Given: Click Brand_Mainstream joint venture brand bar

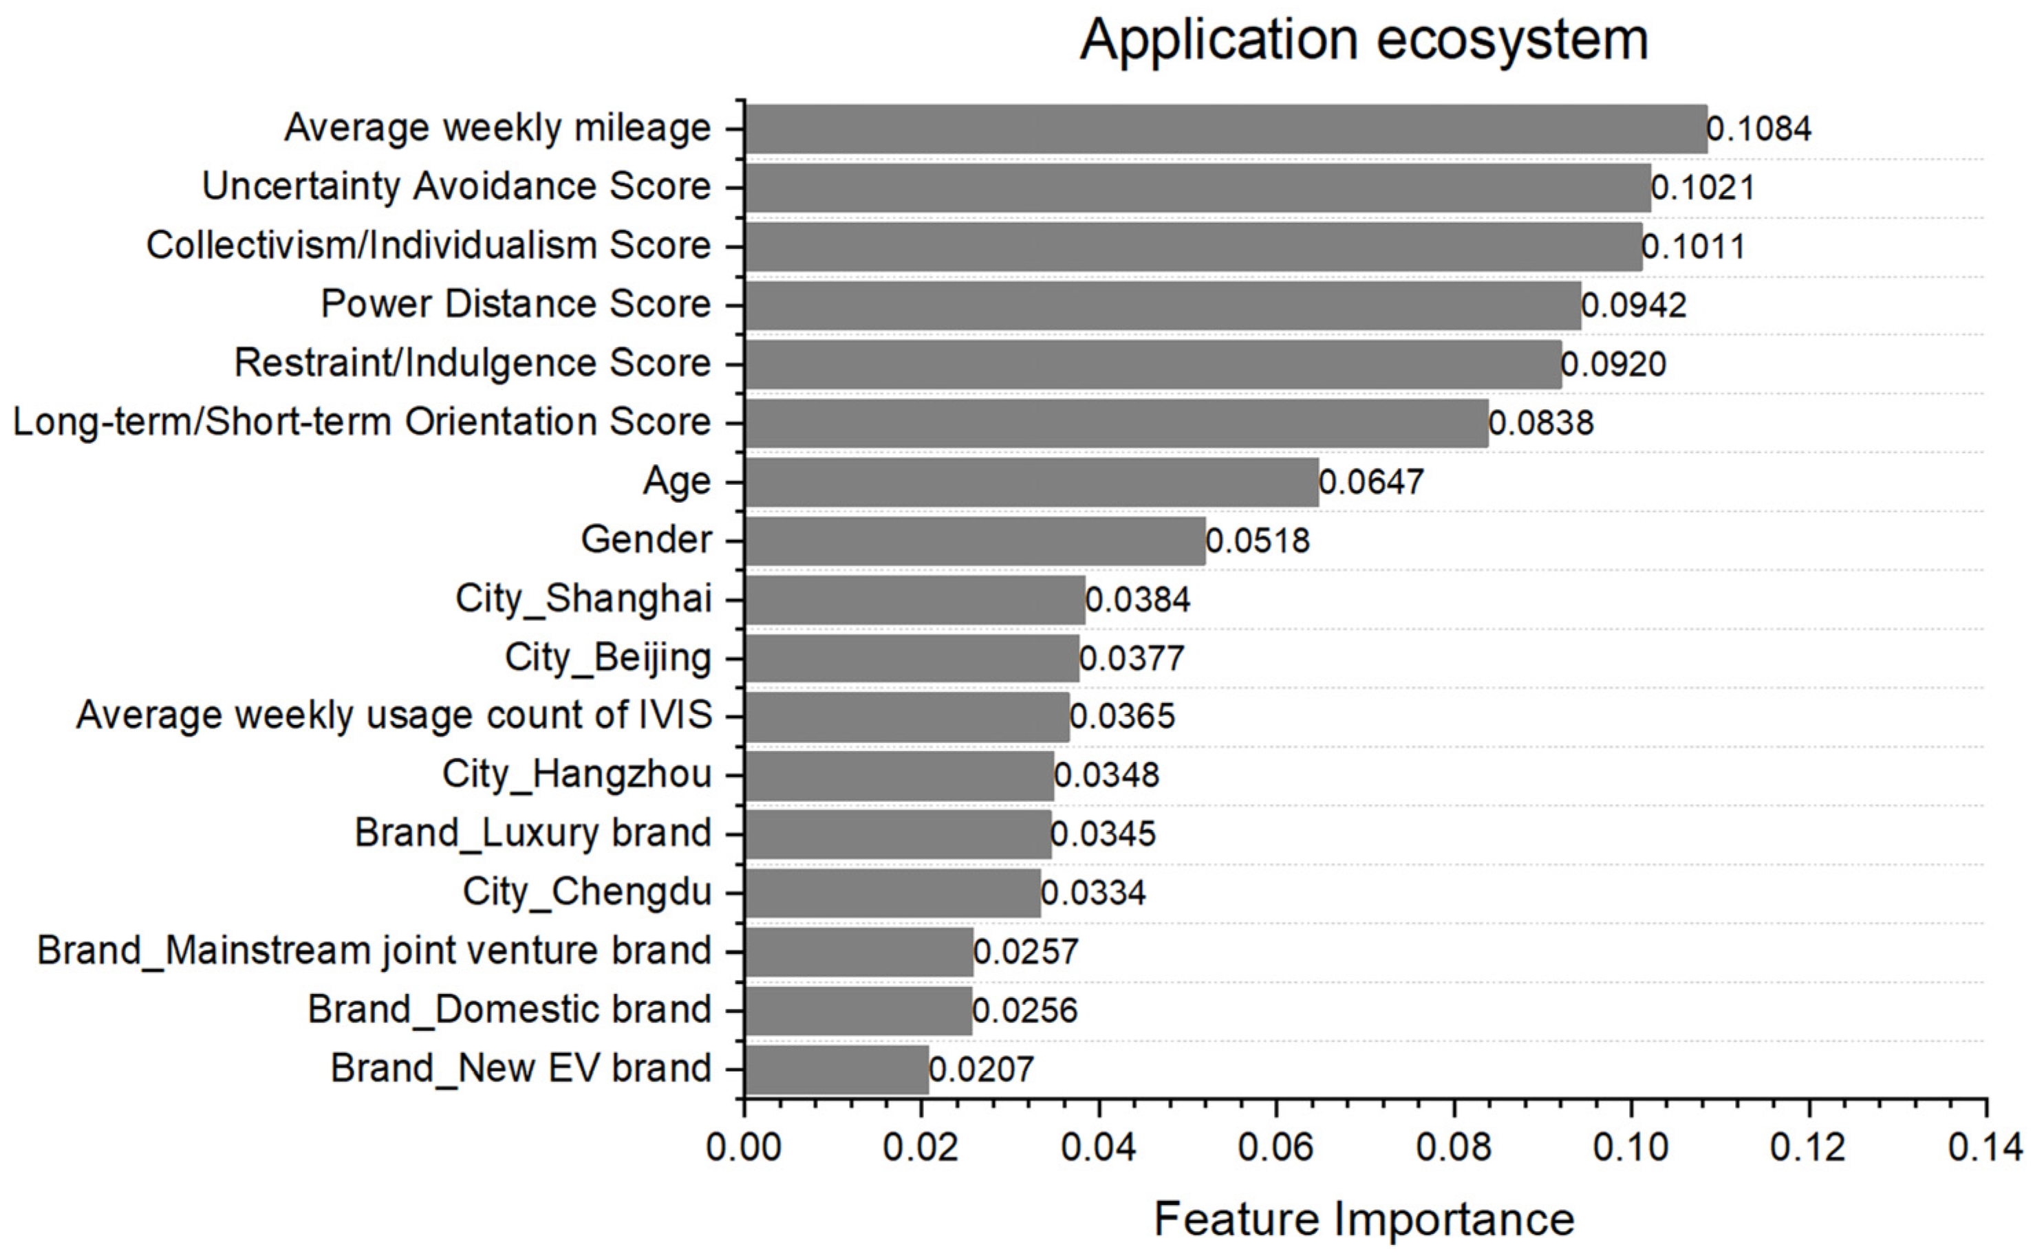Looking at the screenshot, I should click(x=859, y=952).
